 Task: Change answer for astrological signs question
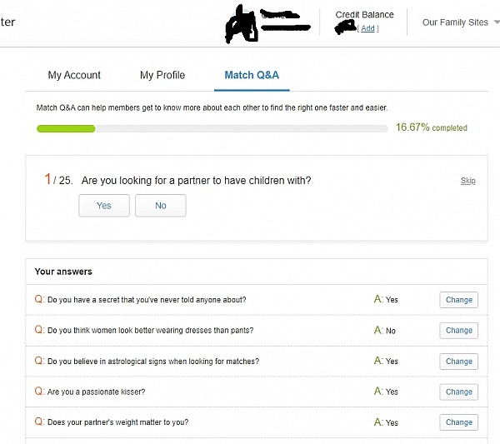click(458, 362)
